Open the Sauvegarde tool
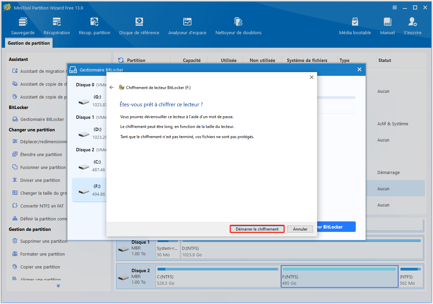 coord(23,26)
